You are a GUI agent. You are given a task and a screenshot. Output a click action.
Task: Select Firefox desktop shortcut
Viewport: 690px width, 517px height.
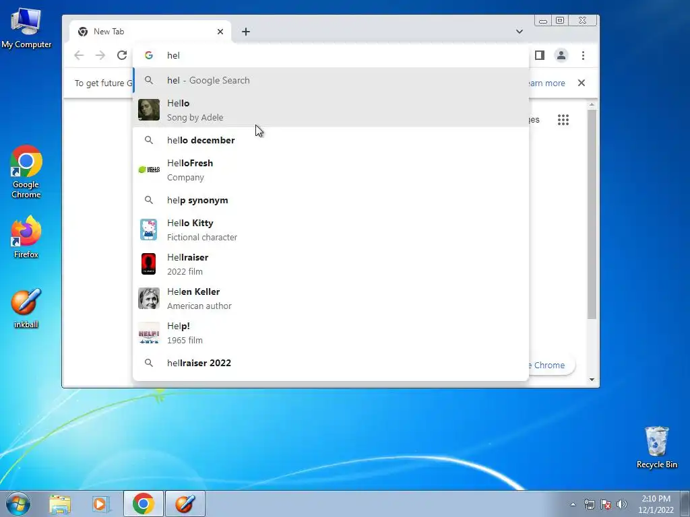[26, 237]
